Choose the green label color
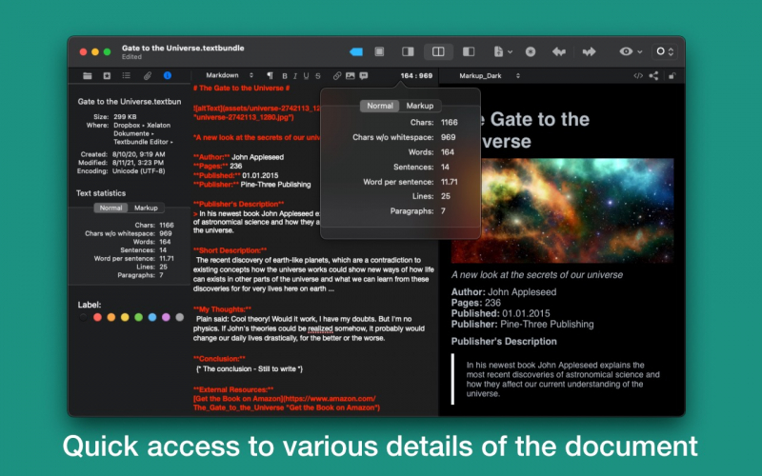 point(138,317)
